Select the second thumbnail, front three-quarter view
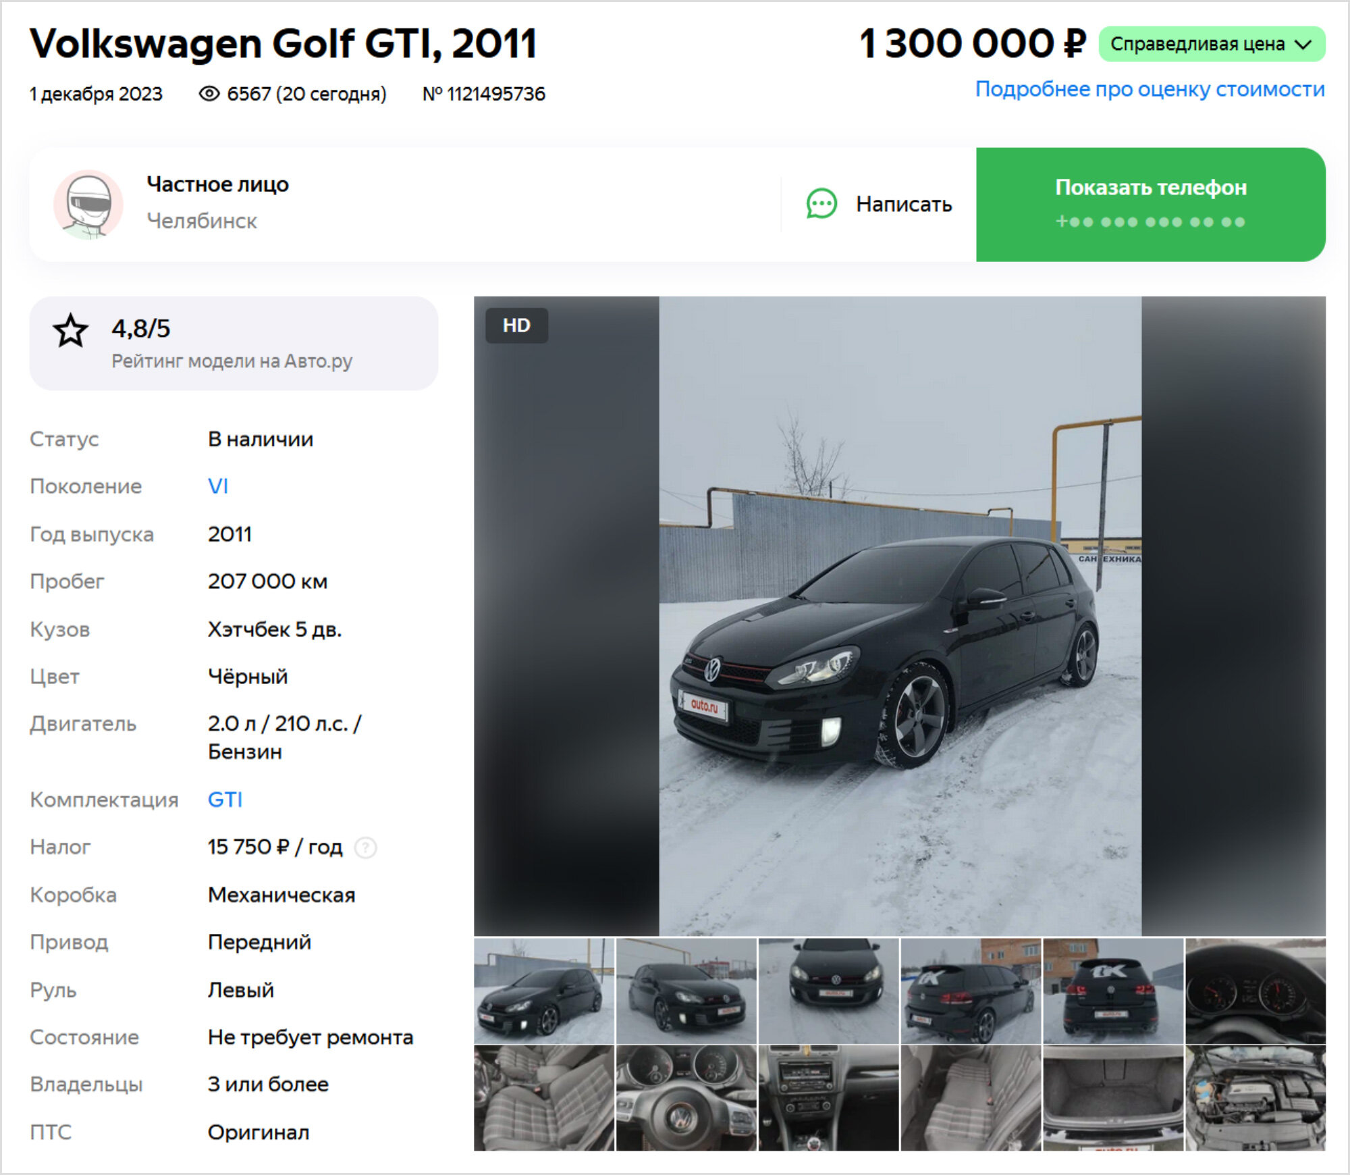Screen dimensions: 1350x1175 click(x=686, y=991)
